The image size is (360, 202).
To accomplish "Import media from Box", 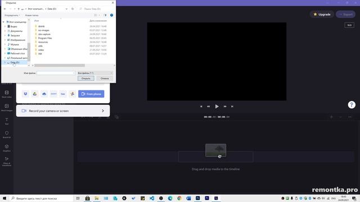I will tap(63, 94).
